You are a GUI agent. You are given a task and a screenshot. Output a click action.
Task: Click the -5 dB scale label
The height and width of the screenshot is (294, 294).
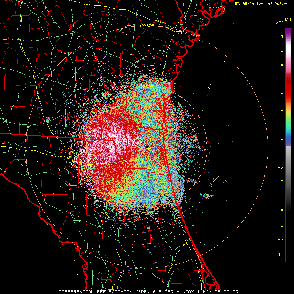coord(281,211)
